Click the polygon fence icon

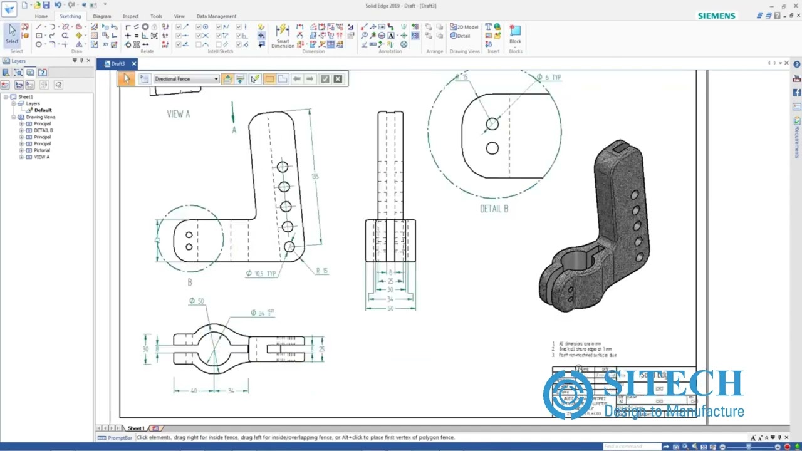pyautogui.click(x=283, y=79)
